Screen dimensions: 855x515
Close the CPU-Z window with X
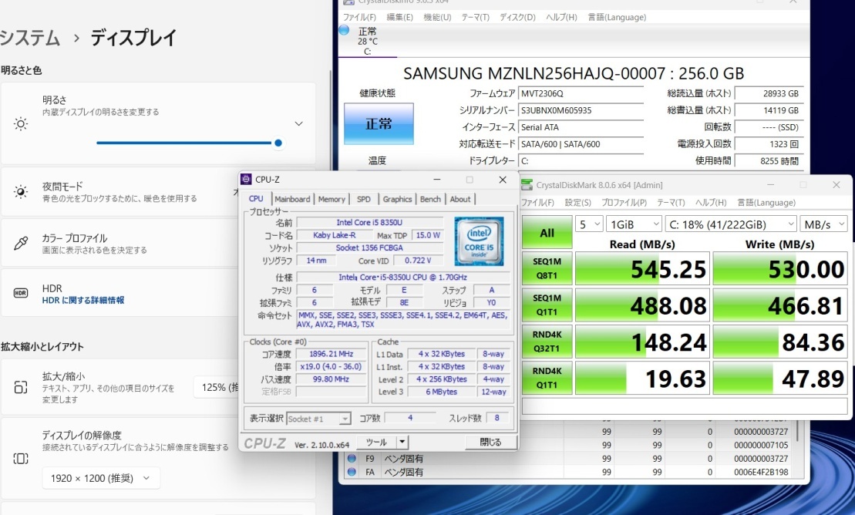click(502, 180)
